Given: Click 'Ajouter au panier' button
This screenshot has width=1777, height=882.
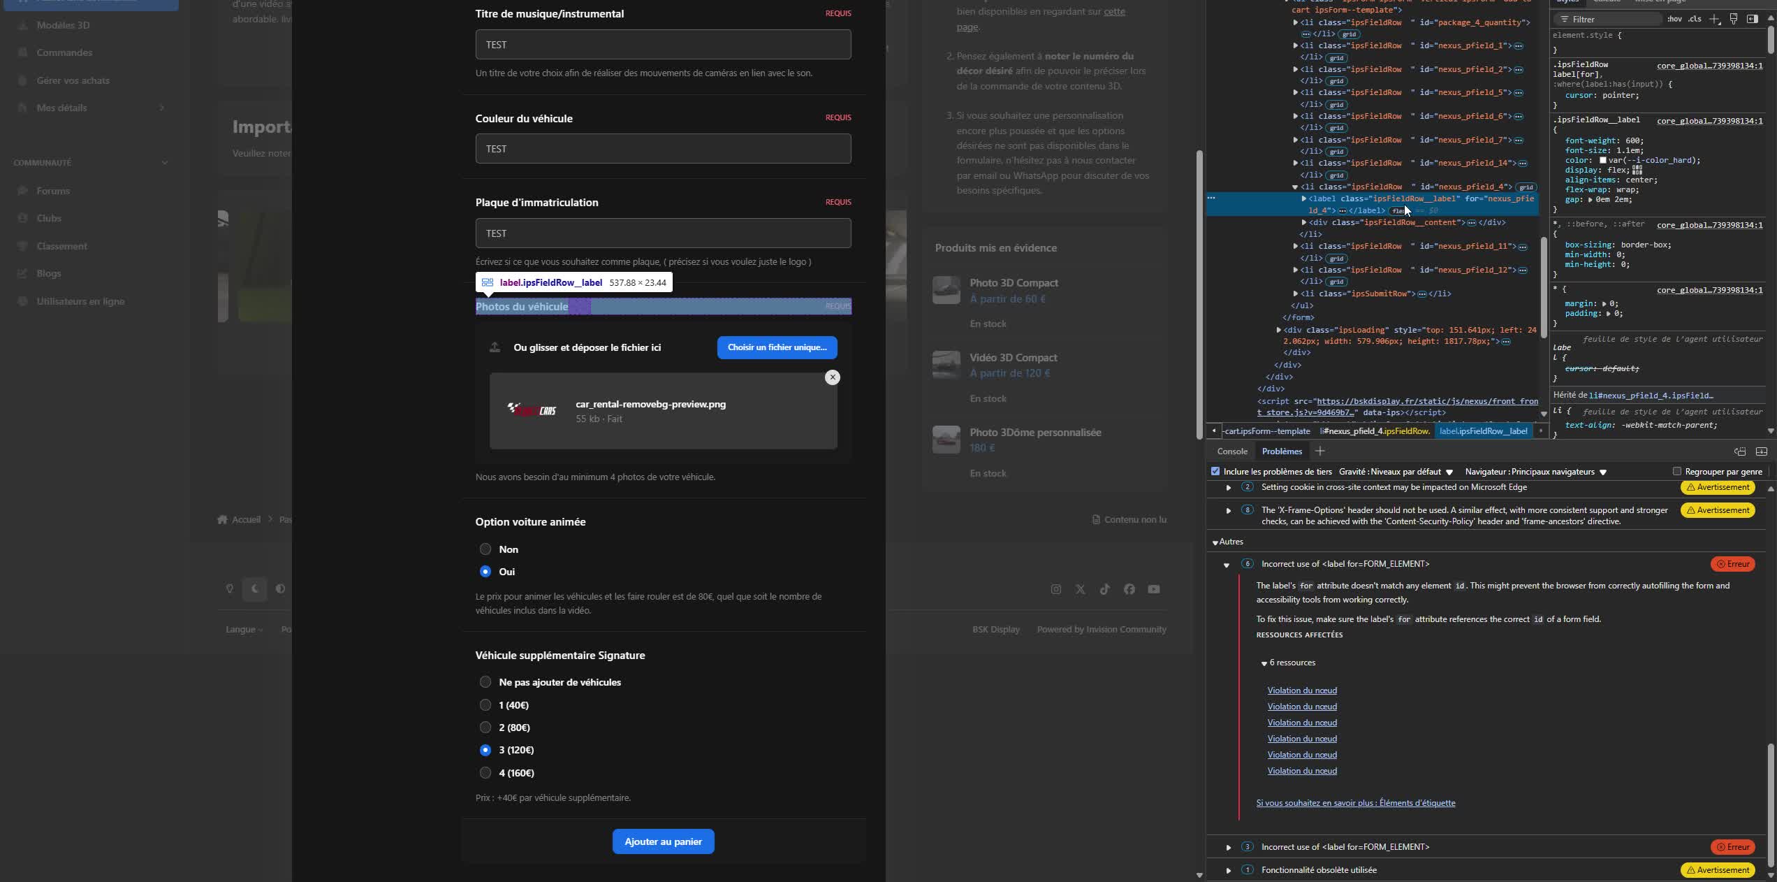Looking at the screenshot, I should tap(663, 841).
